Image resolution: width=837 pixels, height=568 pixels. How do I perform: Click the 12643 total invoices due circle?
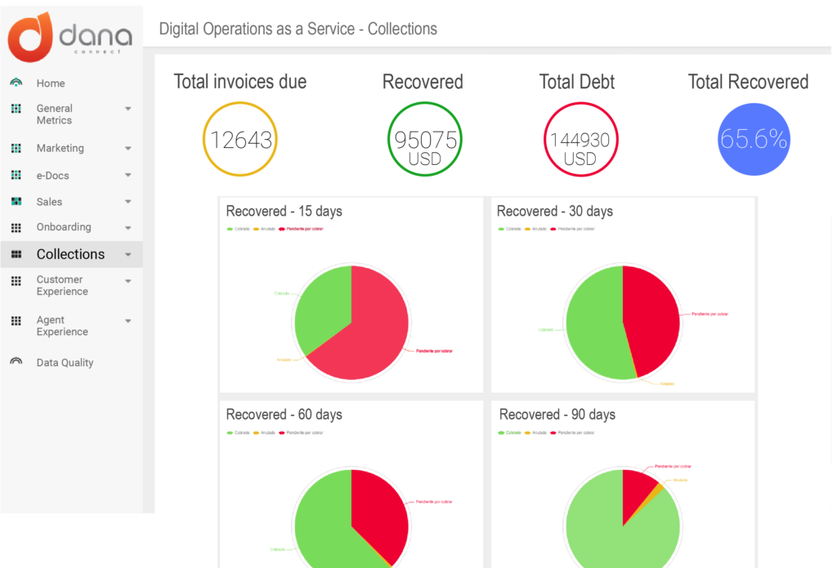pos(240,139)
